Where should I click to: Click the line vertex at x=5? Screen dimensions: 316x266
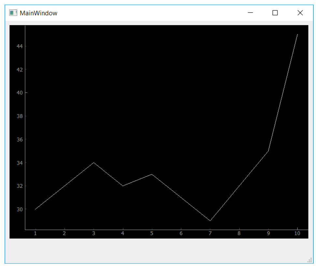click(152, 174)
